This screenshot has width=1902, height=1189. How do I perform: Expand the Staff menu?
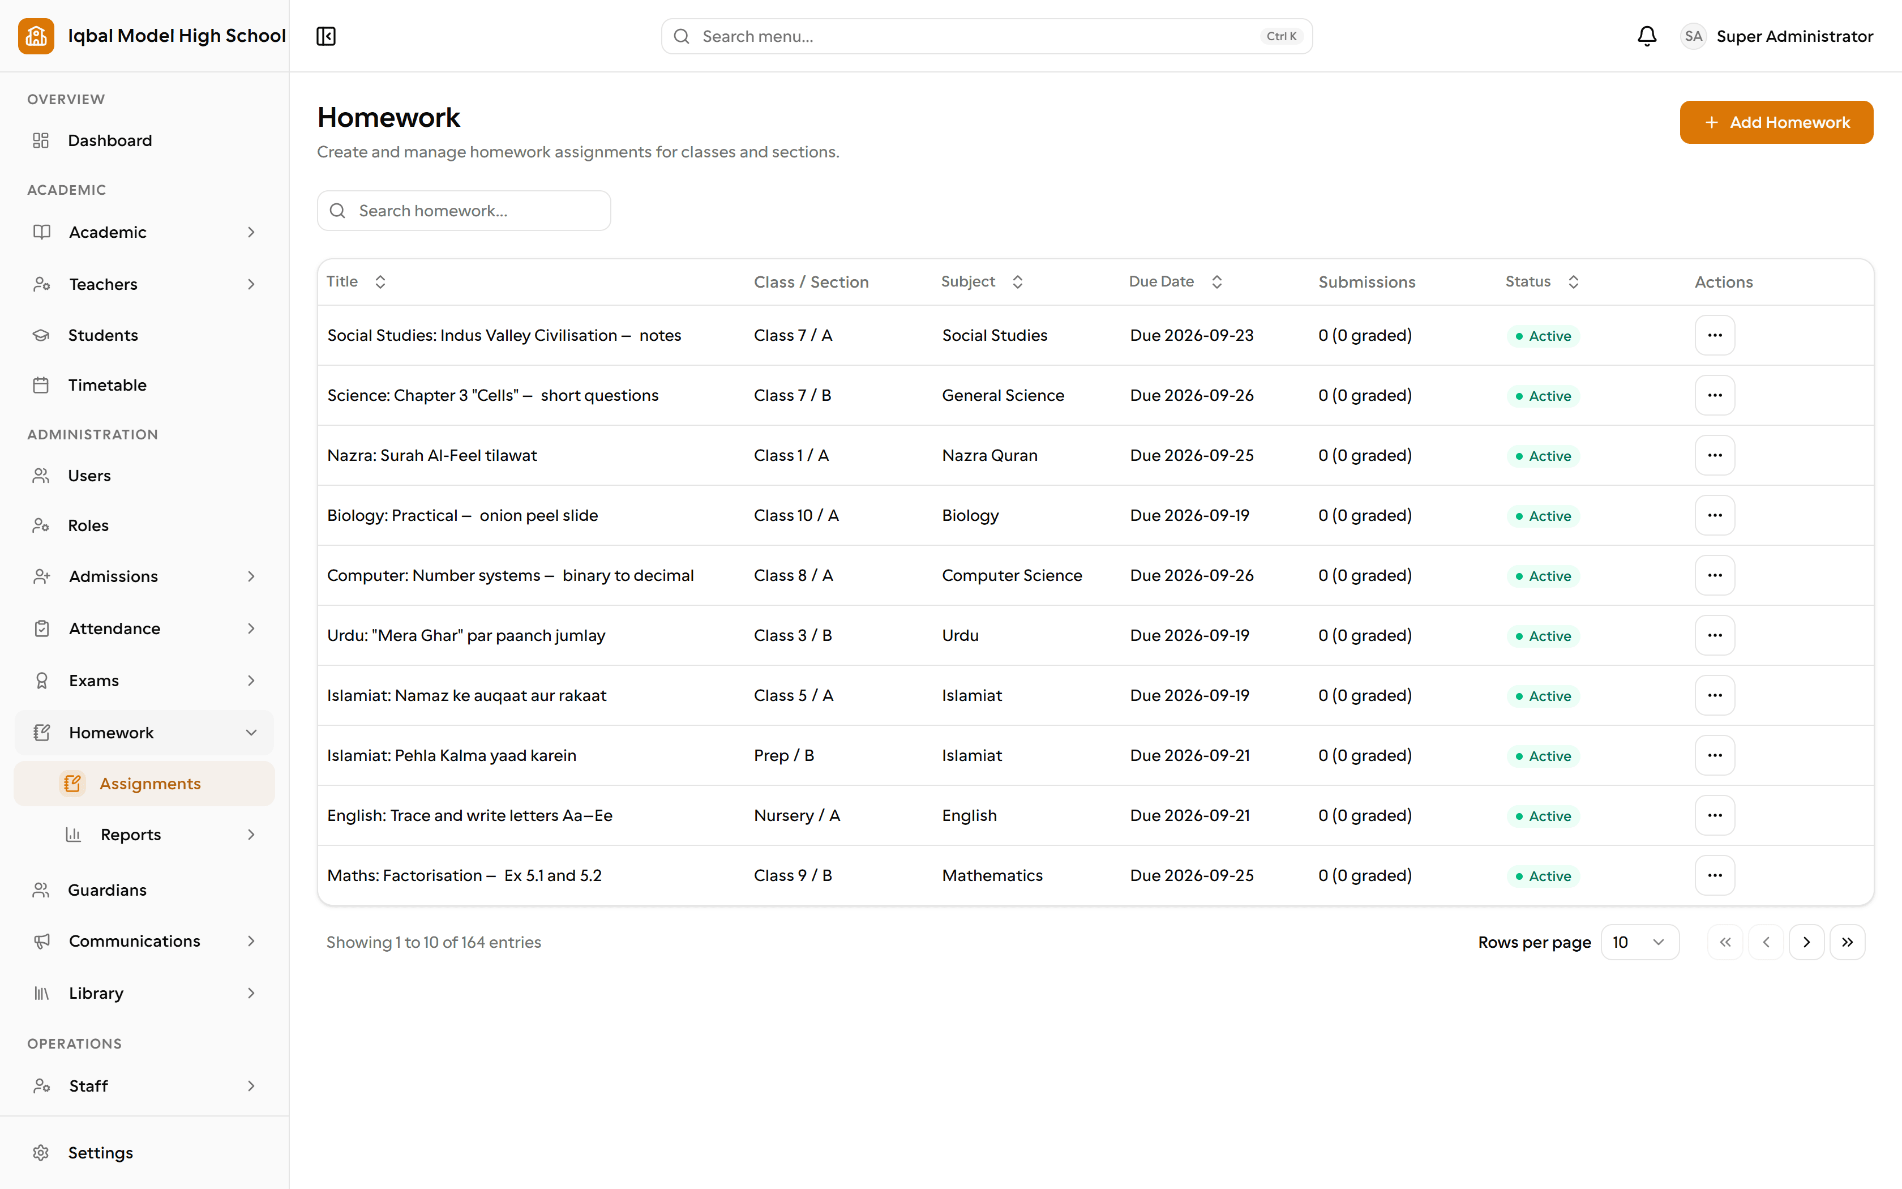coord(144,1086)
